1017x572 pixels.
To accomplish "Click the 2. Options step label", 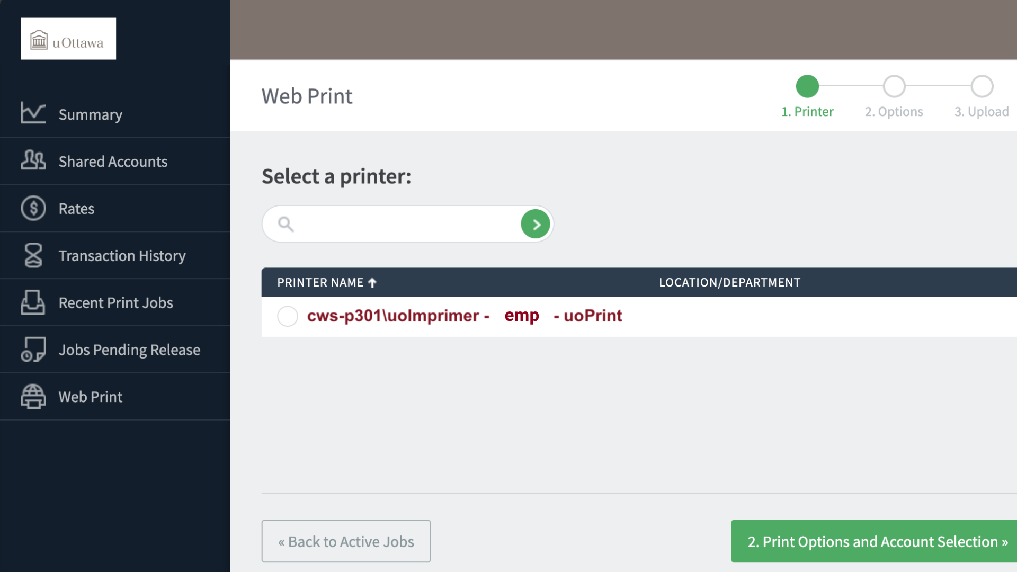I will [894, 112].
